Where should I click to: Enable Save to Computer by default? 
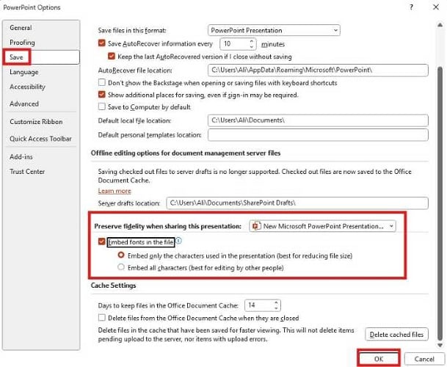click(102, 106)
